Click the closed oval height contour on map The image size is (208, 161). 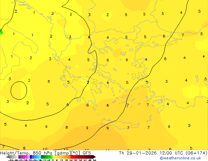(19, 90)
